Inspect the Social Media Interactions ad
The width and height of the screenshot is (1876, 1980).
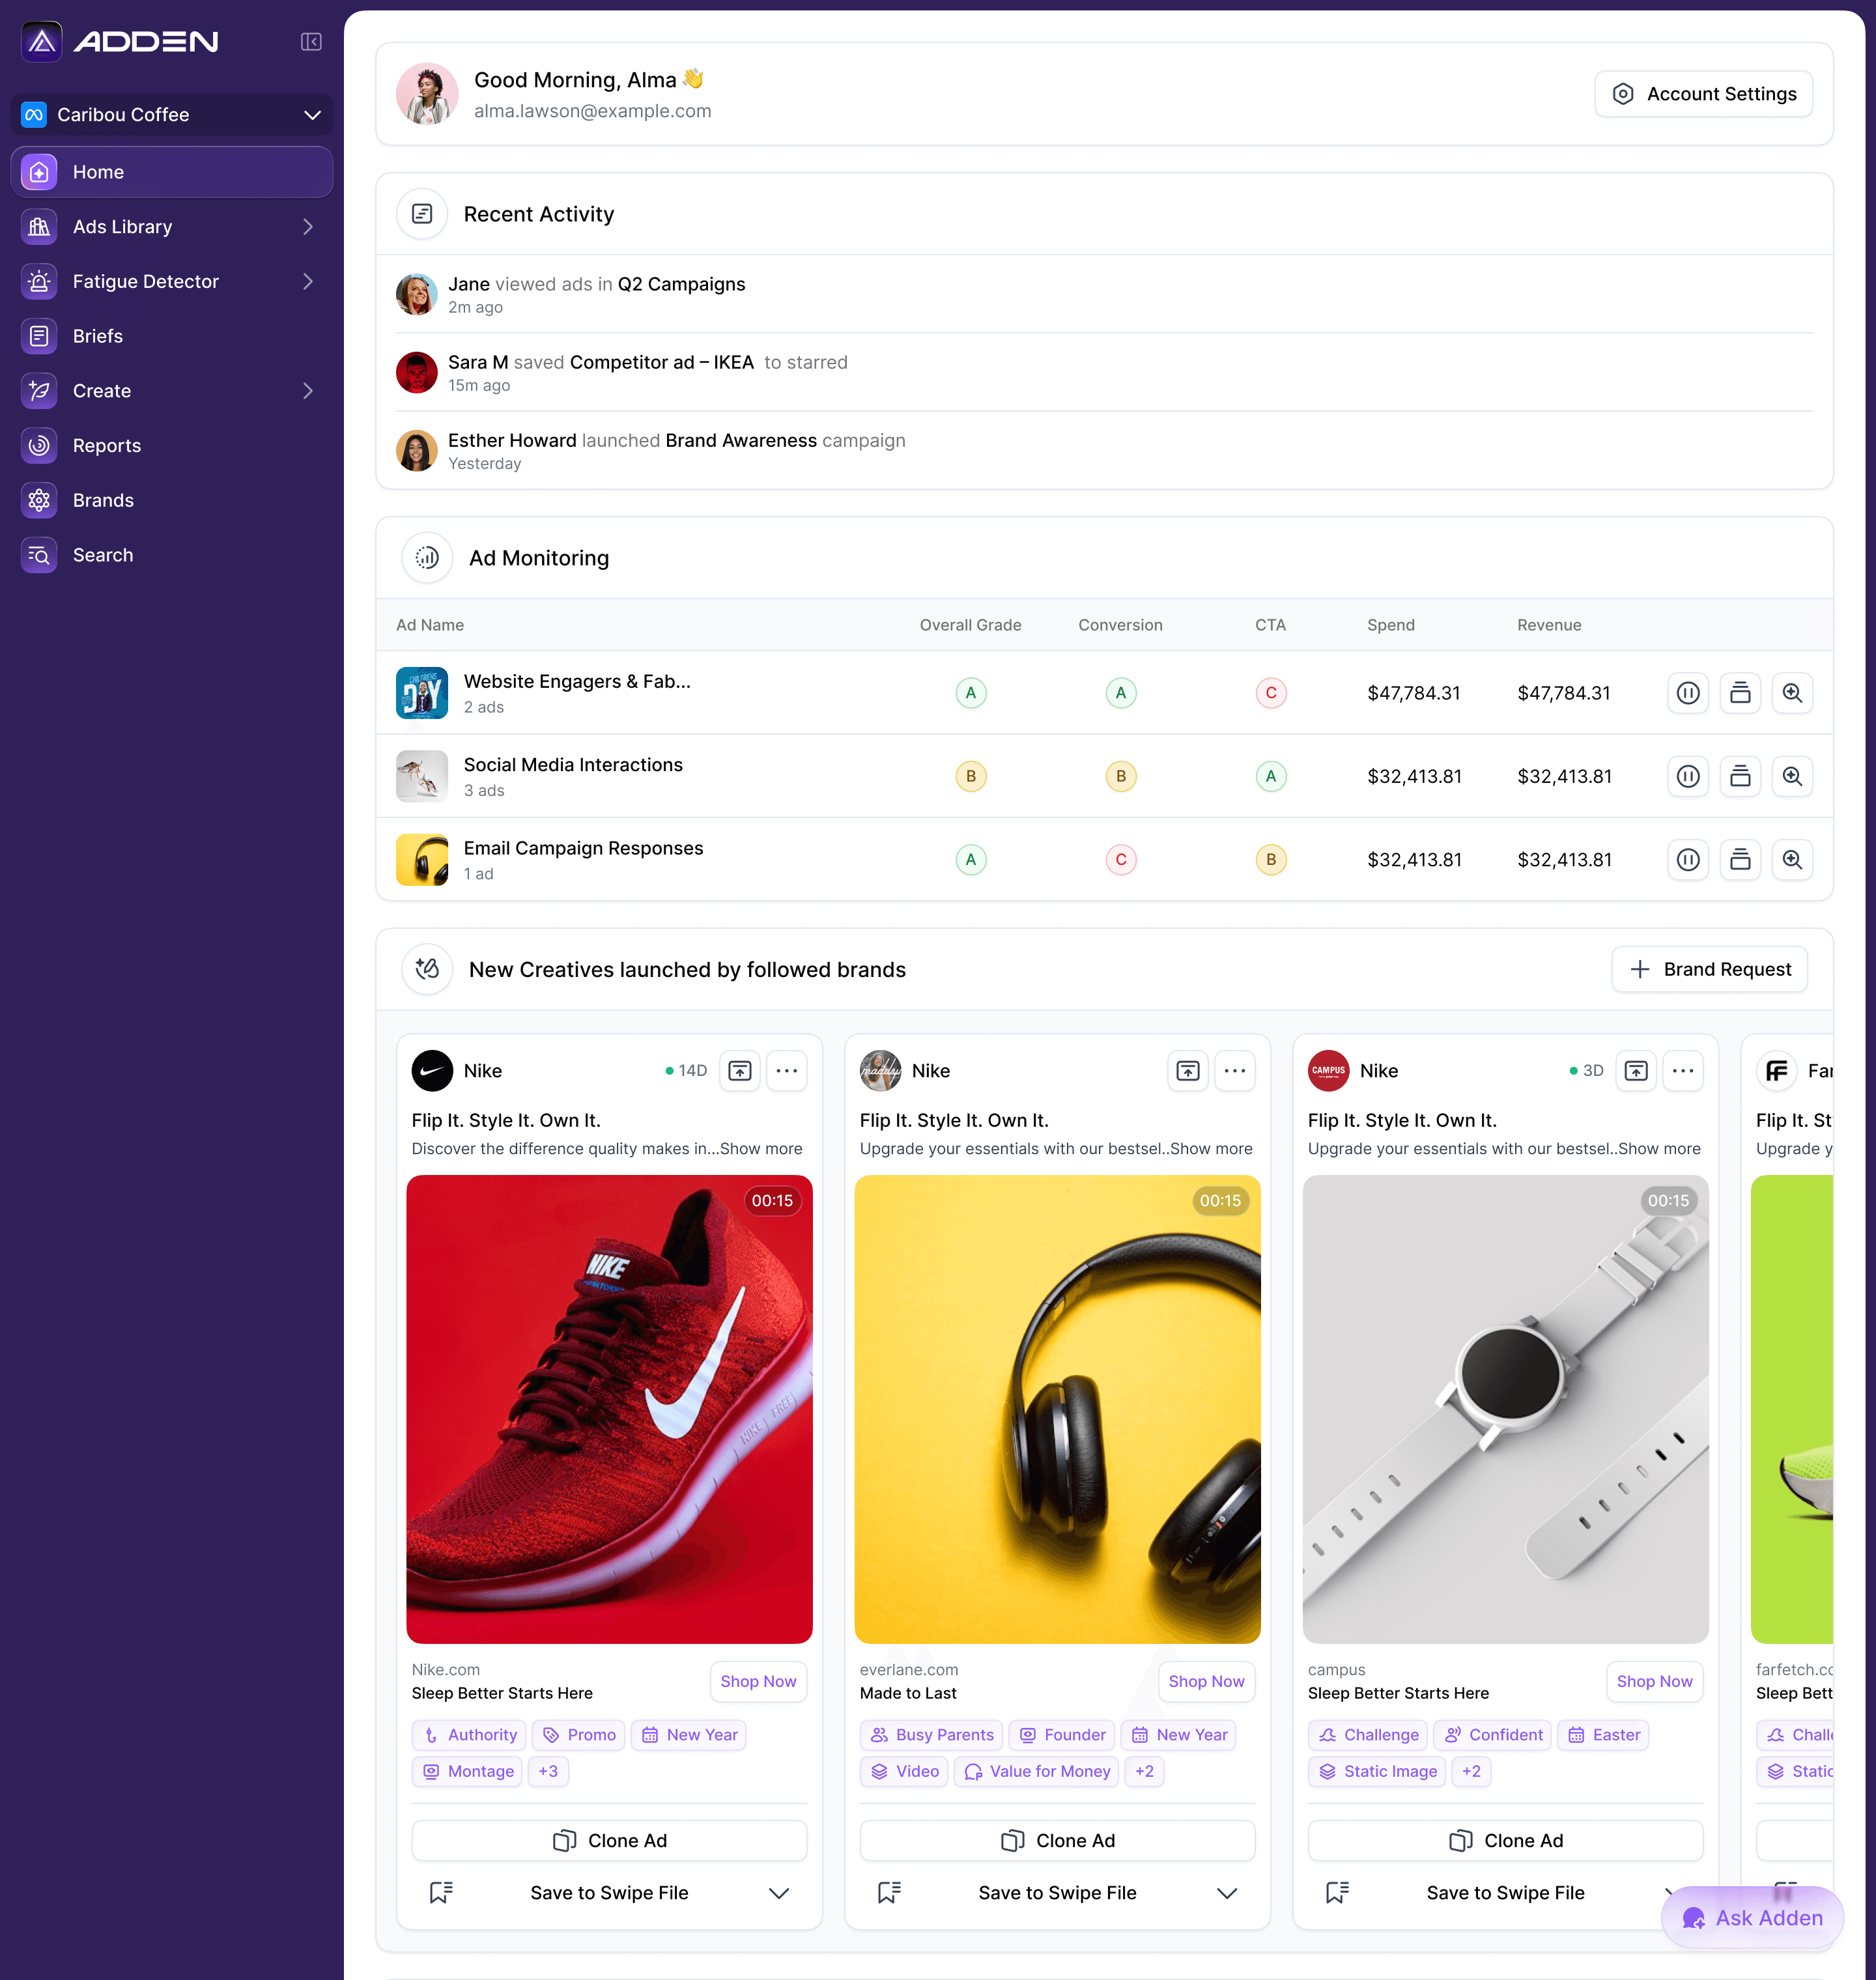[x=1792, y=776]
